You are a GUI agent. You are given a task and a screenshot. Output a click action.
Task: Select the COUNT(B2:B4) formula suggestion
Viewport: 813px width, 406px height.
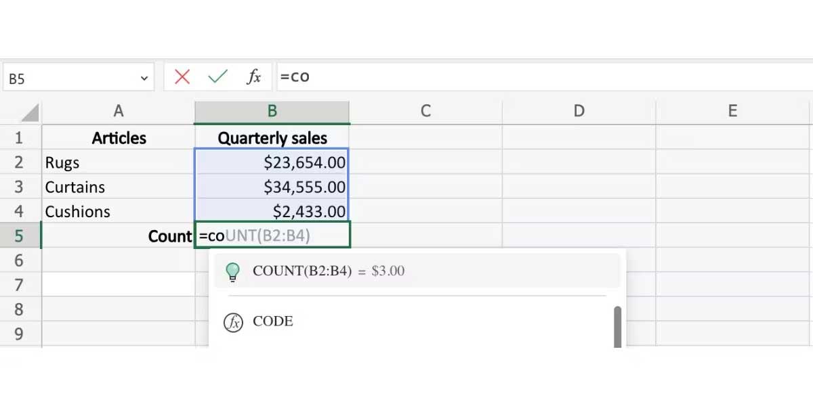(x=329, y=271)
